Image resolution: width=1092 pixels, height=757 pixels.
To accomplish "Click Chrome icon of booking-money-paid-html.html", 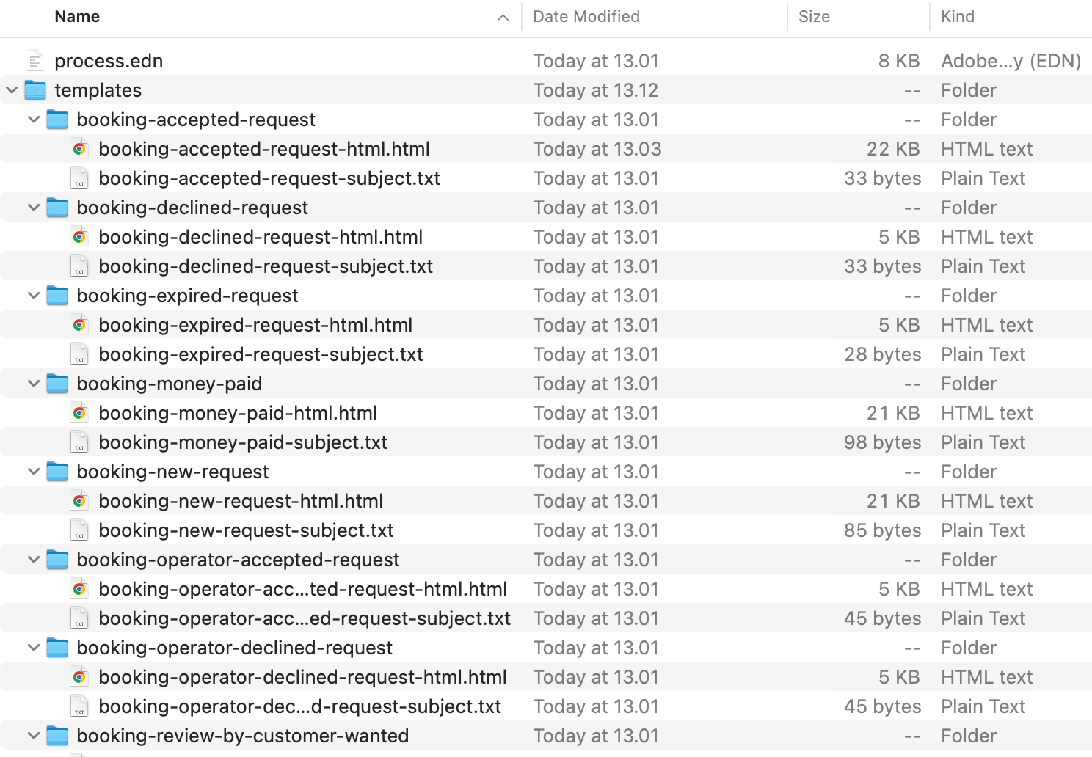I will point(79,413).
